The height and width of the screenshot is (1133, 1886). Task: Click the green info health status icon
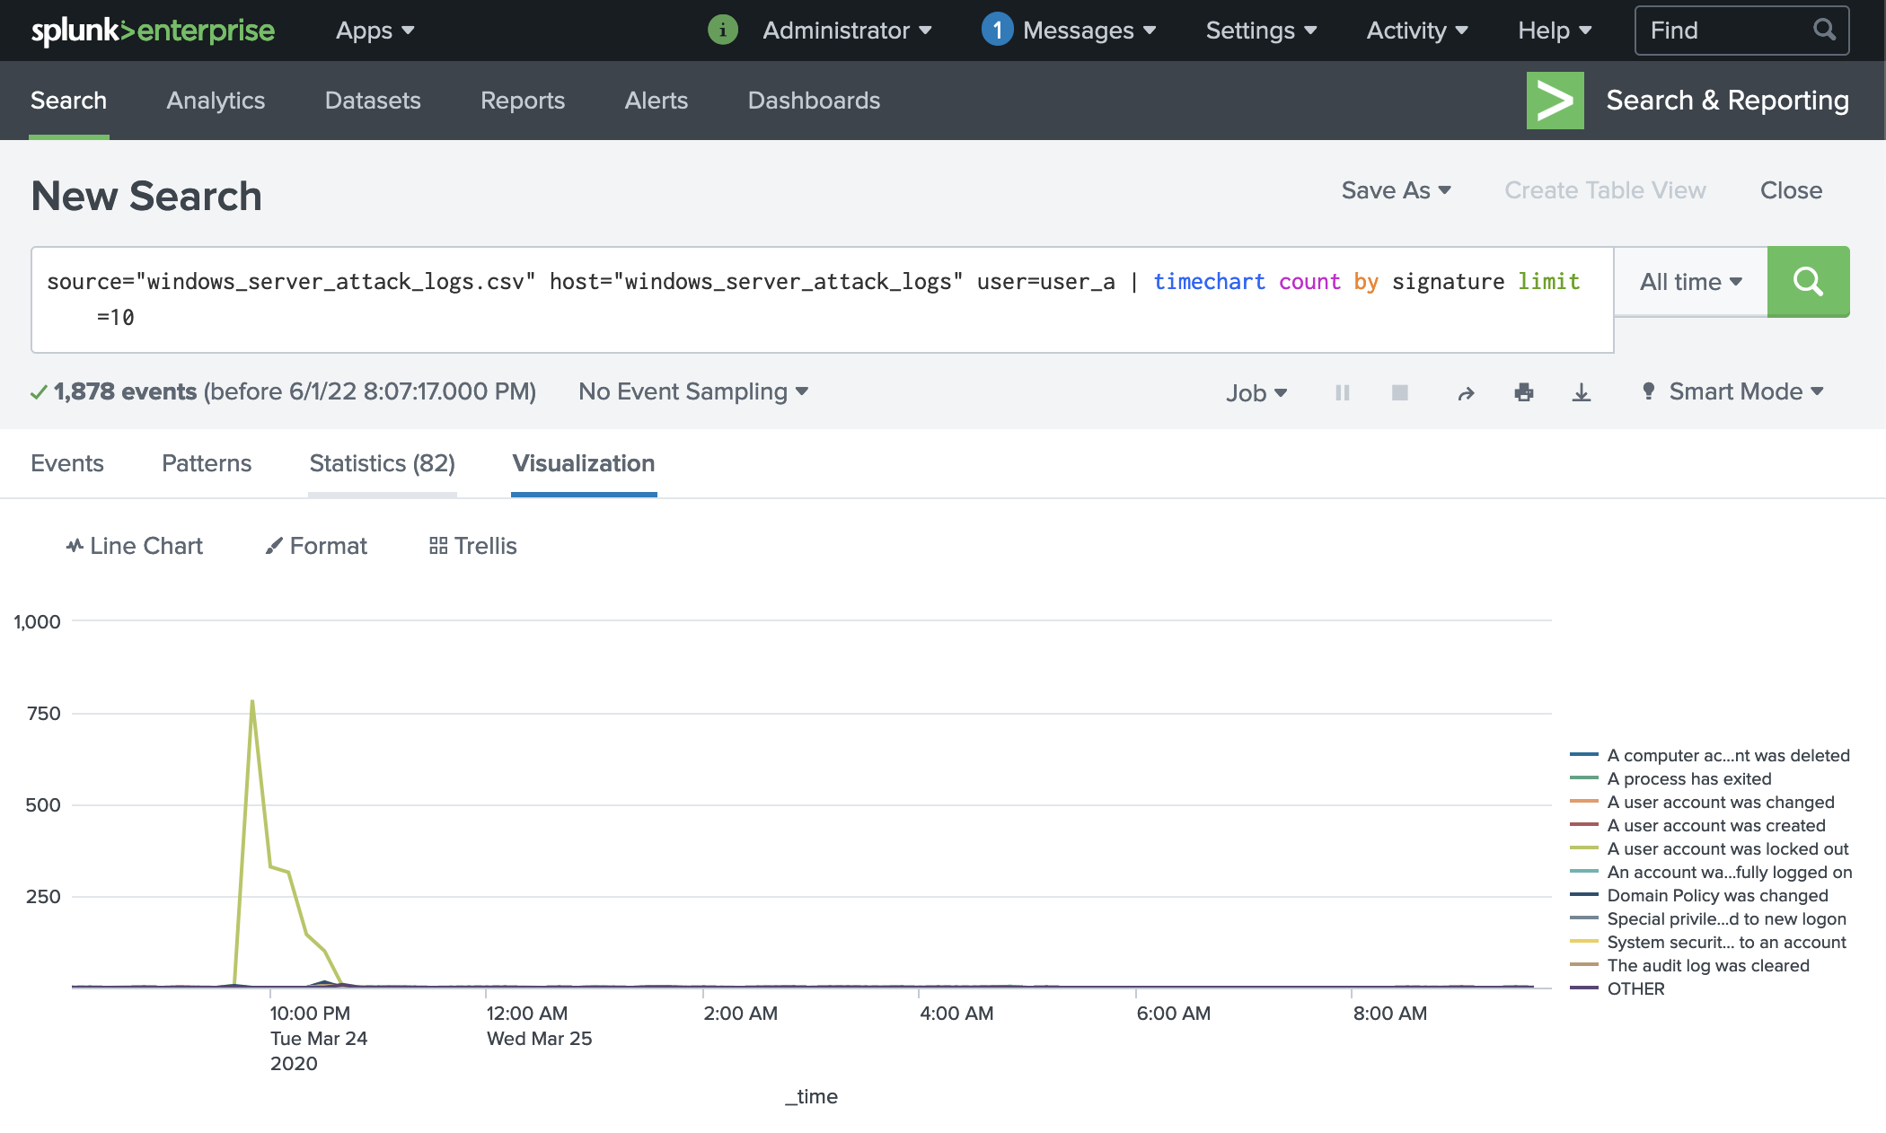(x=723, y=31)
